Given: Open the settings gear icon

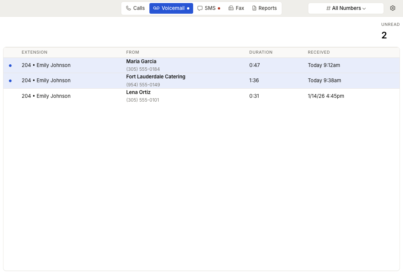Looking at the screenshot, I should 392,8.
